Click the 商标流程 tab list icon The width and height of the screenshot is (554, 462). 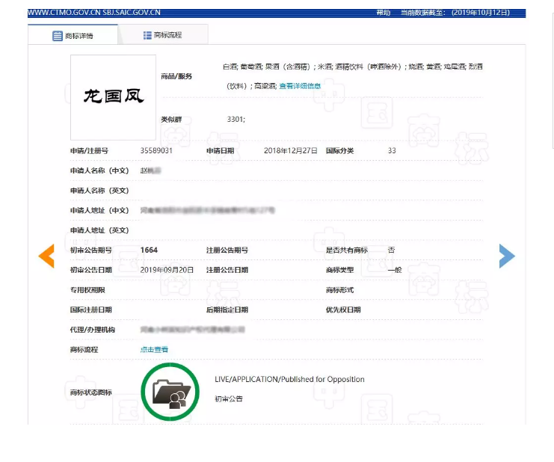tap(147, 35)
